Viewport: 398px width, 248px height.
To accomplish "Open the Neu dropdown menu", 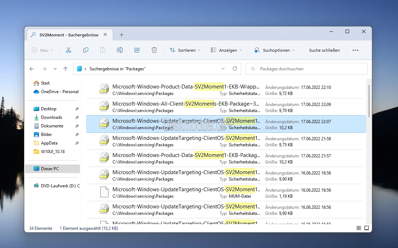I will [x=42, y=50].
